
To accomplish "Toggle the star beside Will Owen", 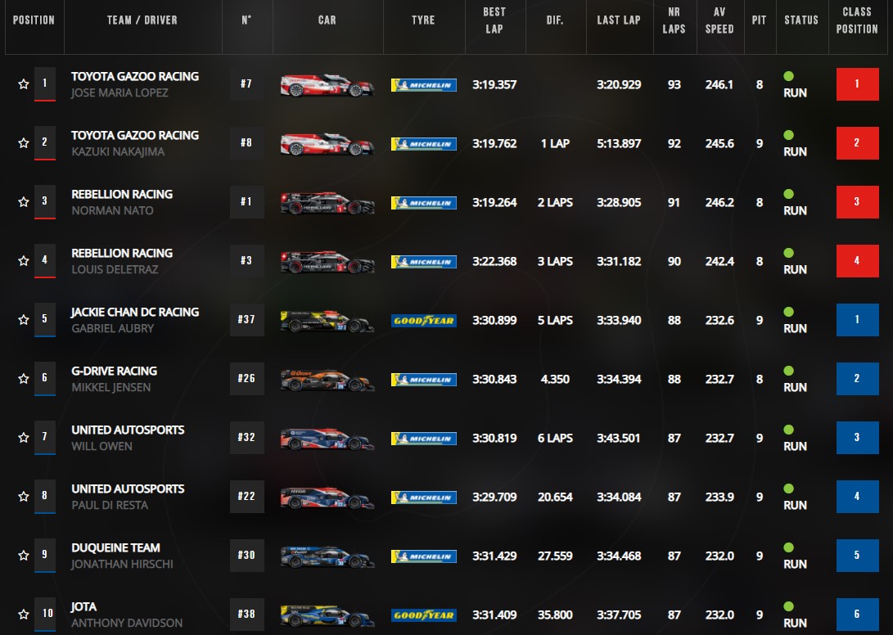I will coord(24,438).
